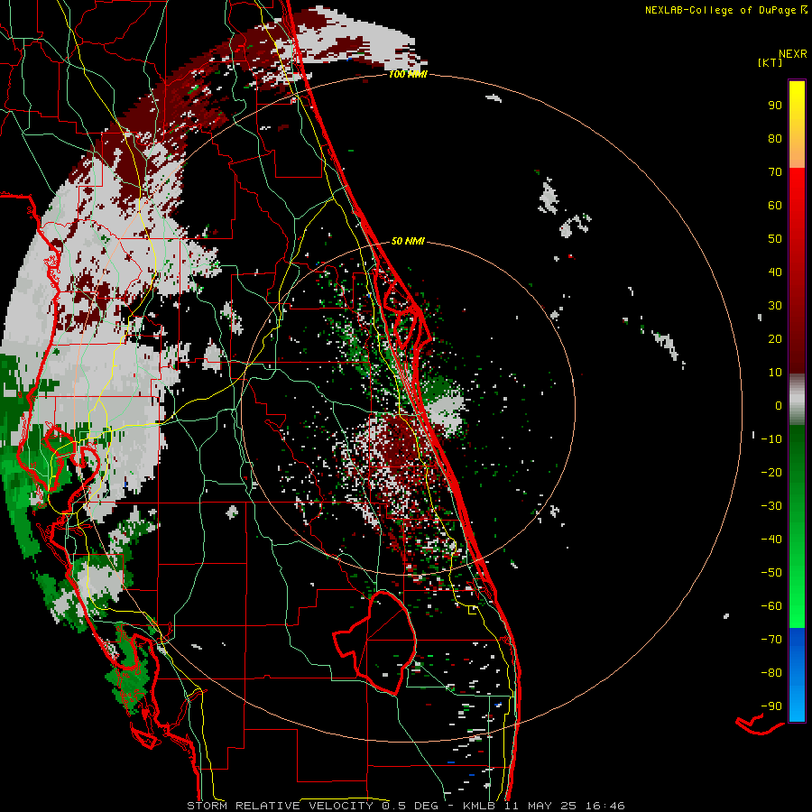Click the NEXR label above the scale
This screenshot has height=812, width=812.
coord(793,54)
